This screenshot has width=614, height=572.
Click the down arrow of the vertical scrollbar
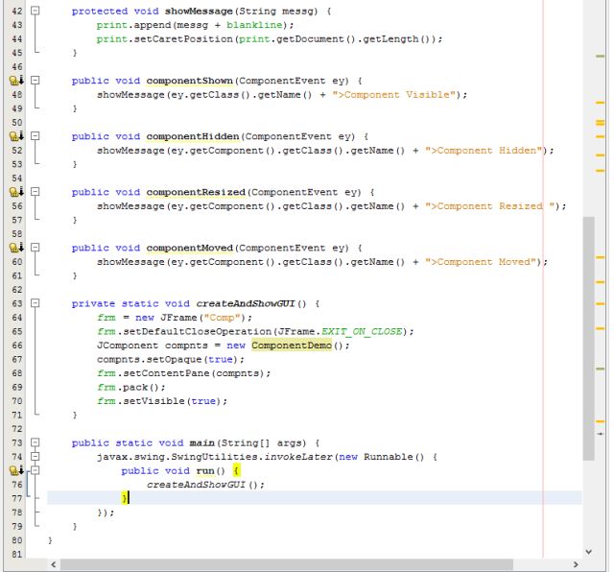coord(588,552)
